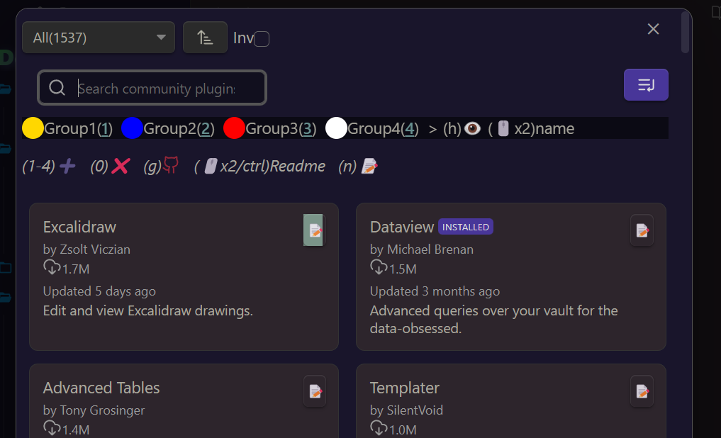Select the yellow Group1 swatch

[x=33, y=128]
